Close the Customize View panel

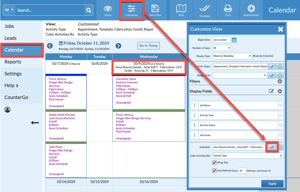click(281, 29)
